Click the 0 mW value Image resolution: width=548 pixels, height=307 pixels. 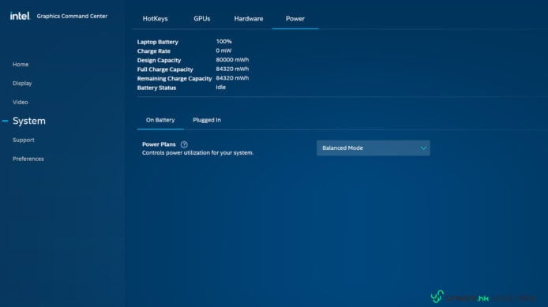(223, 51)
